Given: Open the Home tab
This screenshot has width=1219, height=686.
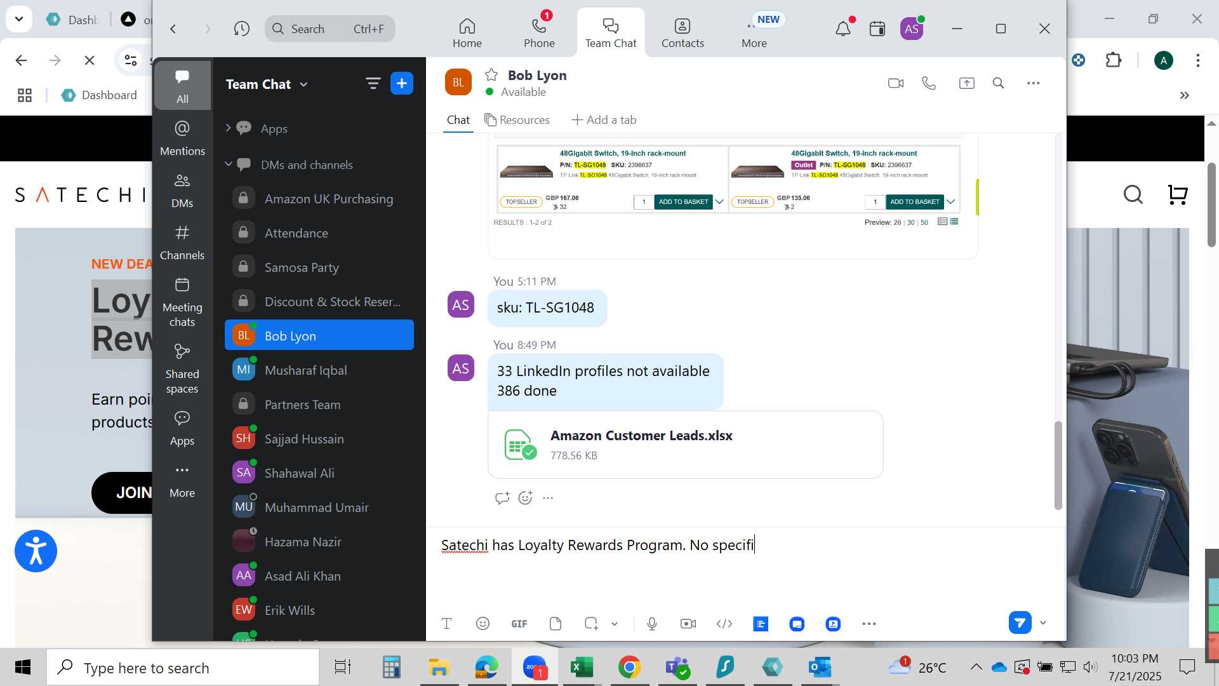Looking at the screenshot, I should (467, 33).
